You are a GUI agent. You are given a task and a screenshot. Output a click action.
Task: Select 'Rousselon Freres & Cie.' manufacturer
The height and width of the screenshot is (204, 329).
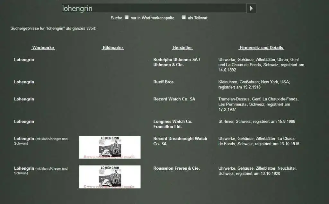tap(176, 168)
